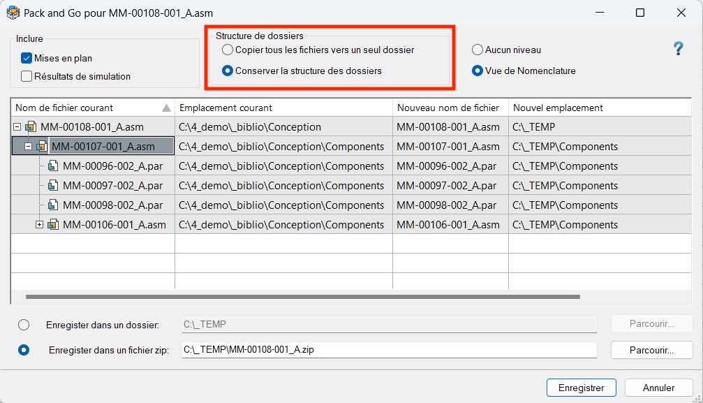703x403 pixels.
Task: Click the Annuler button
Action: (x=658, y=388)
